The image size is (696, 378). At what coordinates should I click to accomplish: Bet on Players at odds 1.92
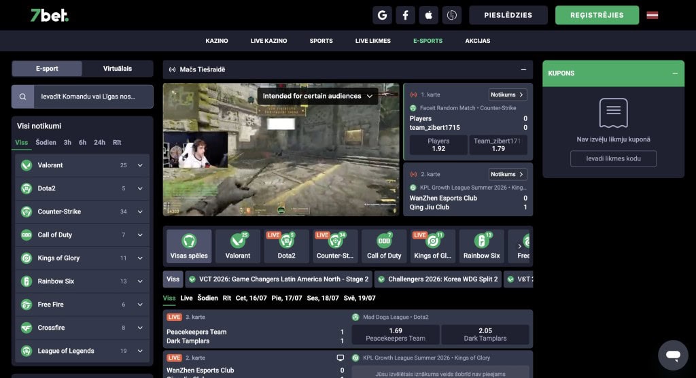(x=438, y=145)
